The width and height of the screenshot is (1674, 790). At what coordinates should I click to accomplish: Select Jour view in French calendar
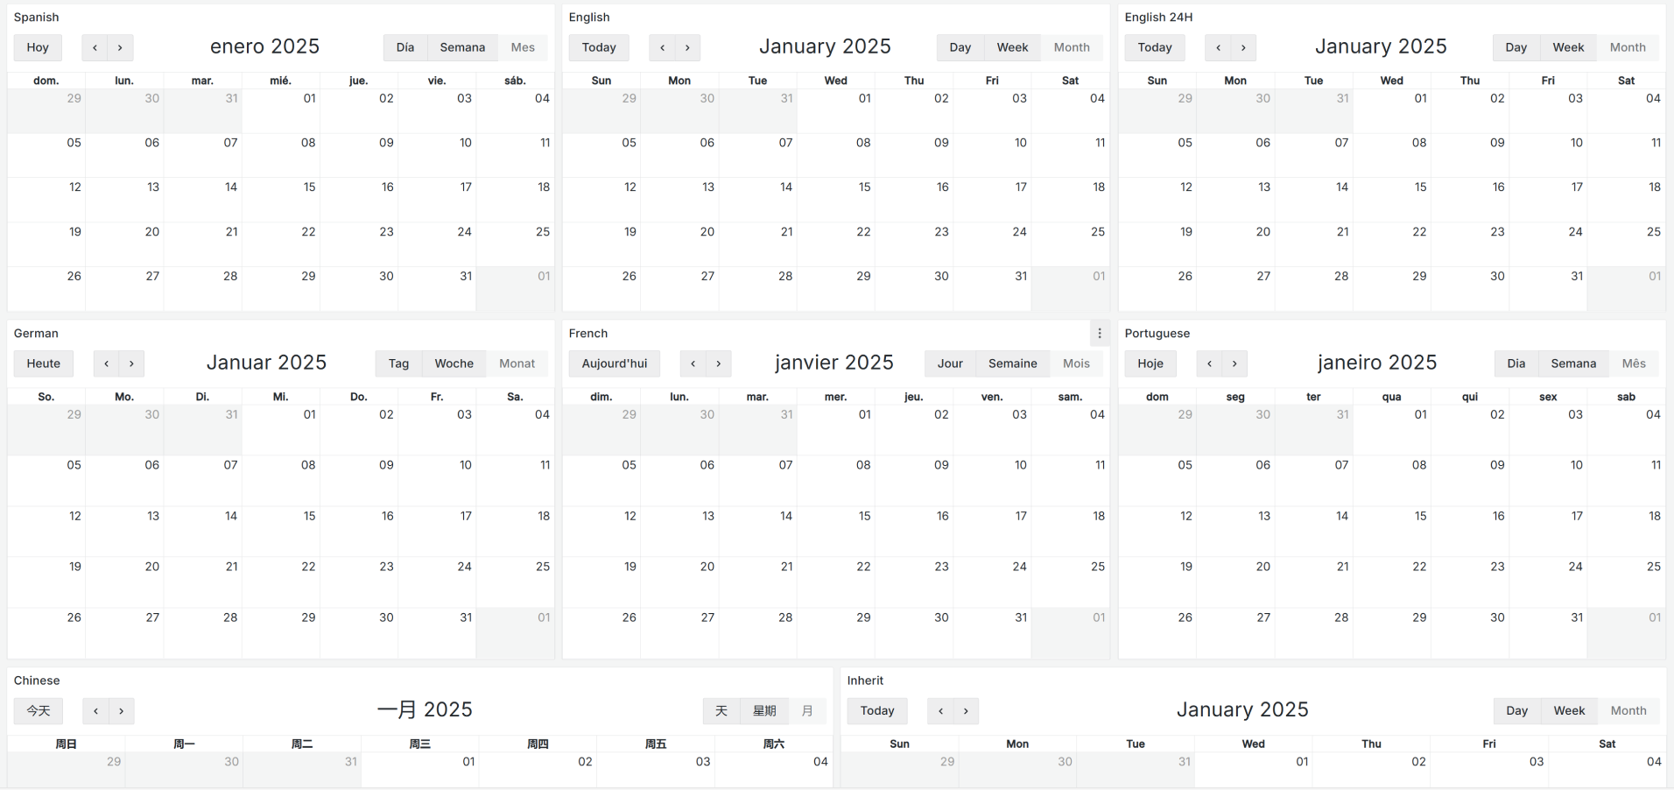tap(950, 363)
